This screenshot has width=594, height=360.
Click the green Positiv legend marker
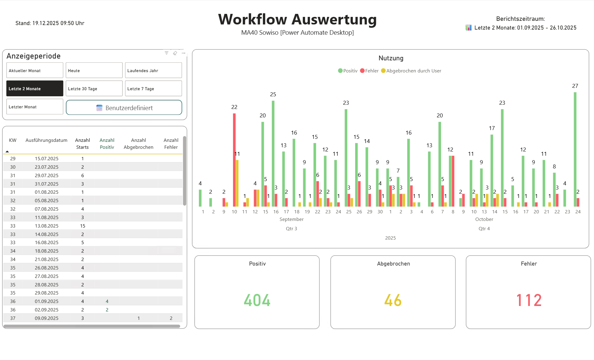340,71
